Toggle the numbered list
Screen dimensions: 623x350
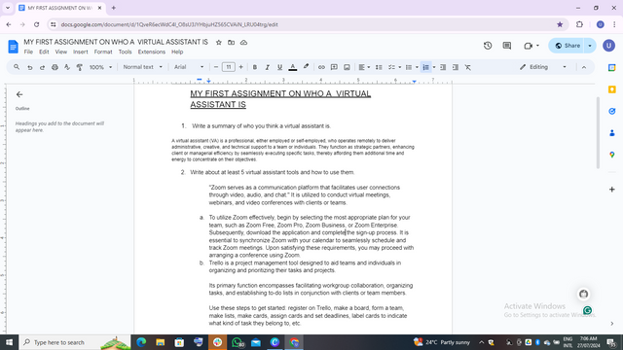click(425, 67)
